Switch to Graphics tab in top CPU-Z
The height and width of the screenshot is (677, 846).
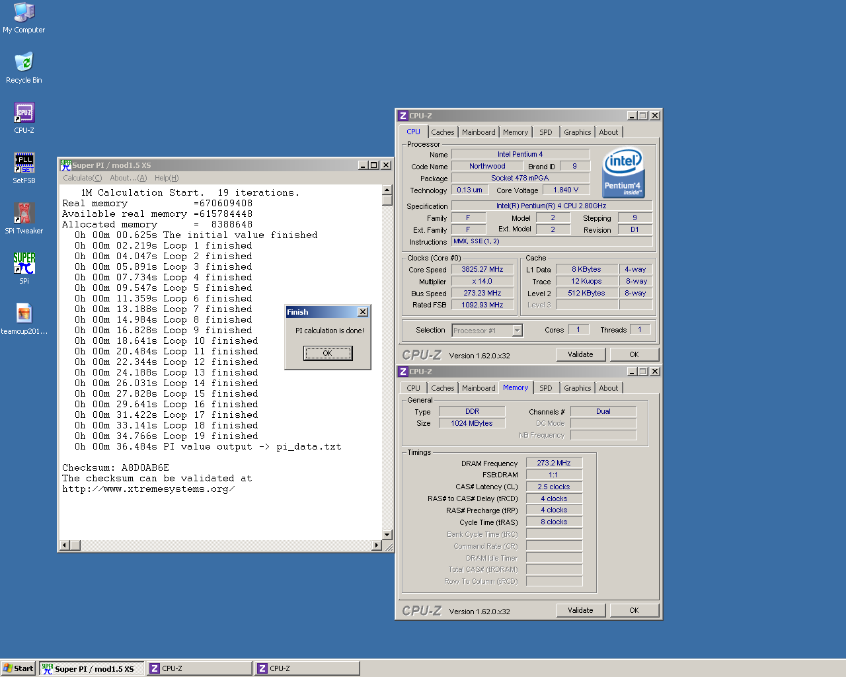tap(578, 132)
